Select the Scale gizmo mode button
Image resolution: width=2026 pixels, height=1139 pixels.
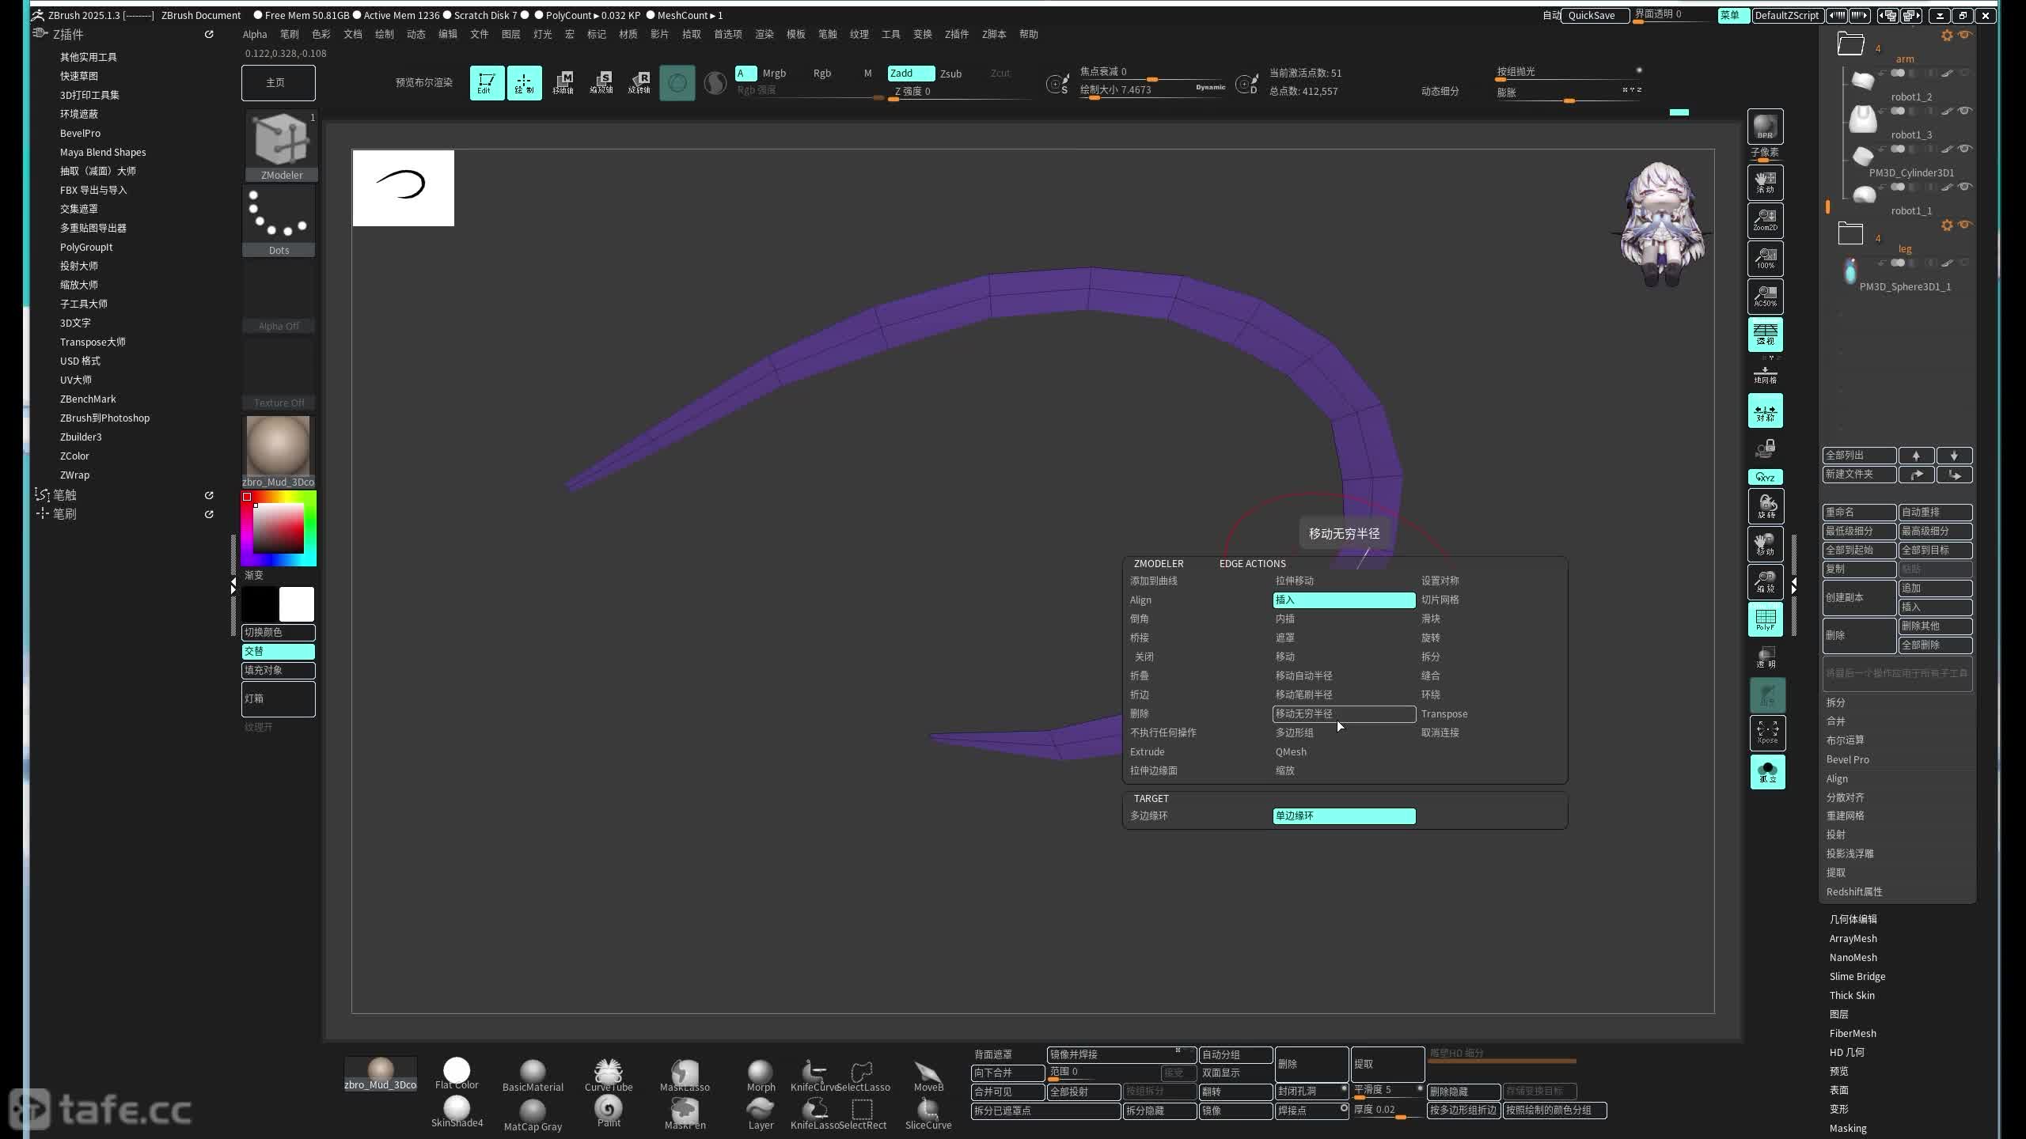click(601, 82)
